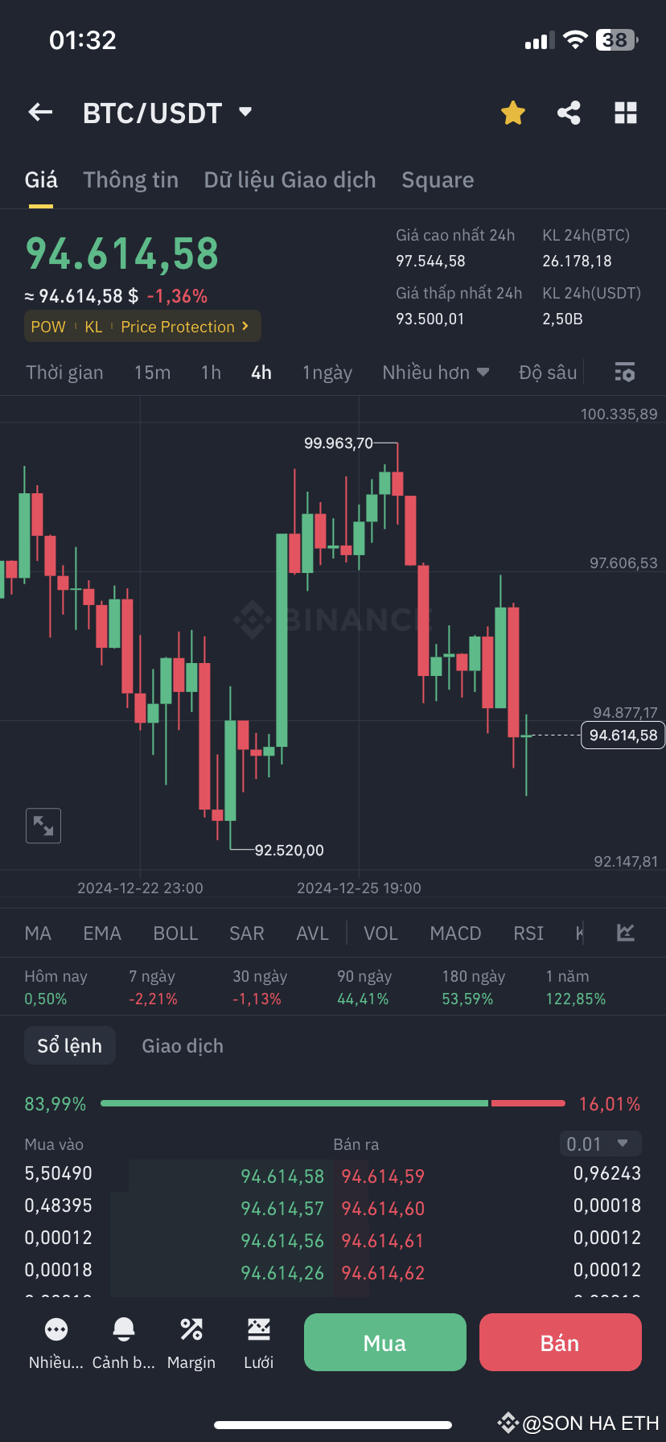The width and height of the screenshot is (666, 1442).
Task: Open the share options
Action: (569, 113)
